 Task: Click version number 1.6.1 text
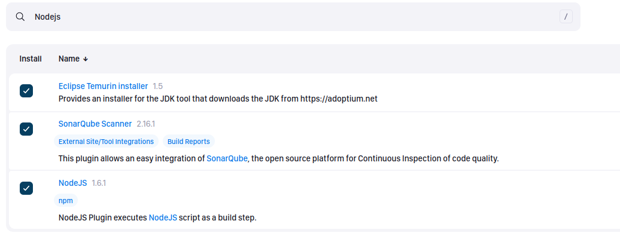[99, 183]
